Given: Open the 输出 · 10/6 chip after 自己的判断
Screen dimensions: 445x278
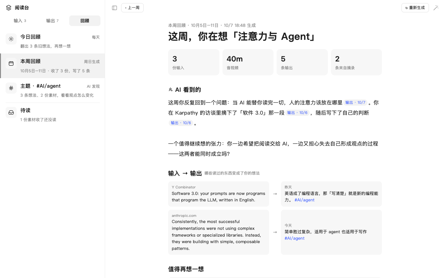Looking at the screenshot, I should [x=181, y=123].
